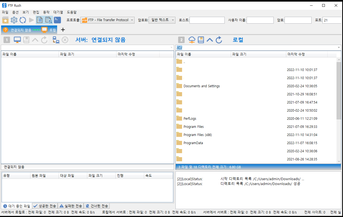Image resolution: width=343 pixels, height=217 pixels.
Task: Click the queue 속도 column header
Action: tap(158, 176)
